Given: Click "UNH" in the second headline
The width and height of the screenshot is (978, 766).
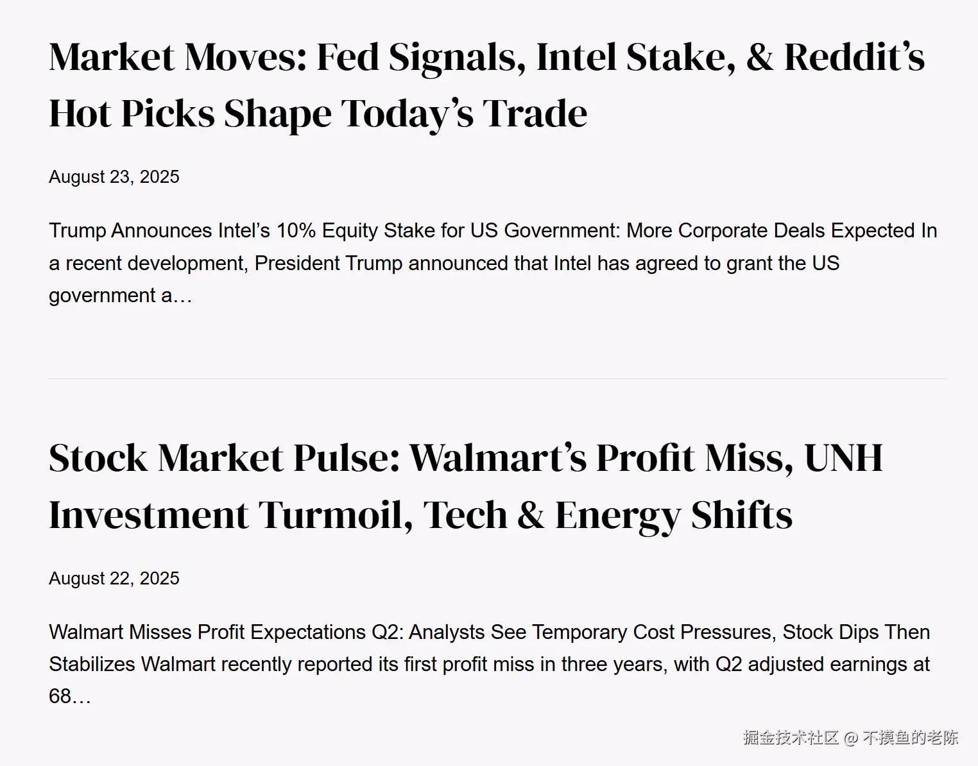Looking at the screenshot, I should coord(843,459).
